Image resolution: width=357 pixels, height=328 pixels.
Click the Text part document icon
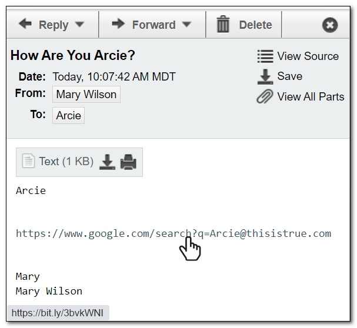tap(28, 161)
